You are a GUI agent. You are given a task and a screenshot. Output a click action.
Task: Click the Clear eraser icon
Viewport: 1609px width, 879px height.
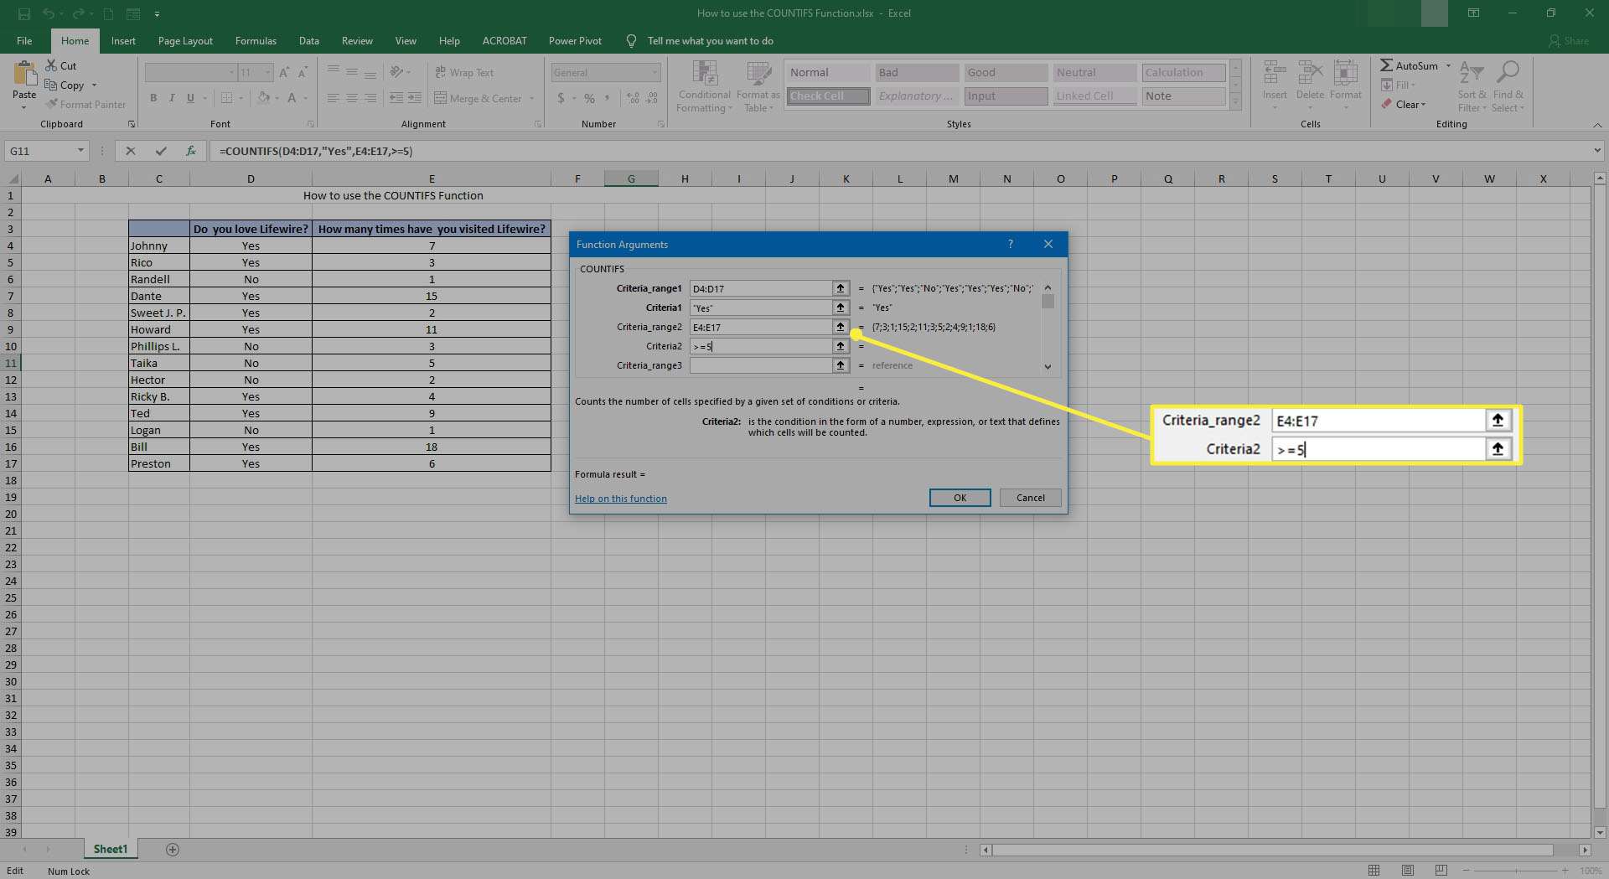point(1386,105)
